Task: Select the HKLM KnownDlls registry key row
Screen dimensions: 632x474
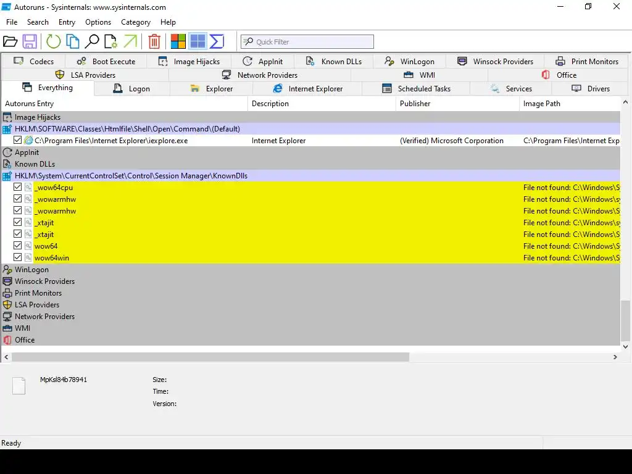Action: pos(311,176)
